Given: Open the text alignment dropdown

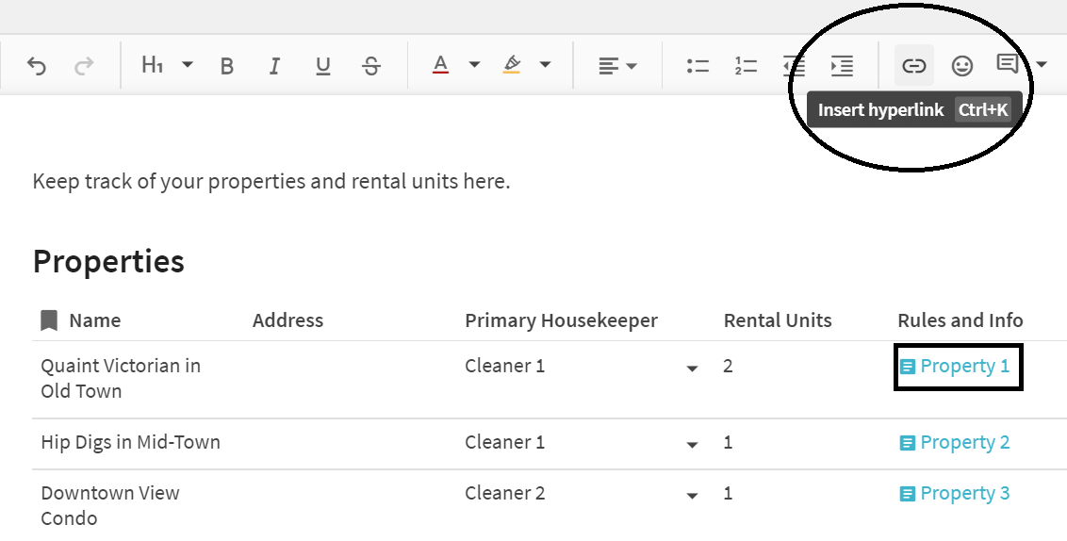Looking at the screenshot, I should (617, 66).
